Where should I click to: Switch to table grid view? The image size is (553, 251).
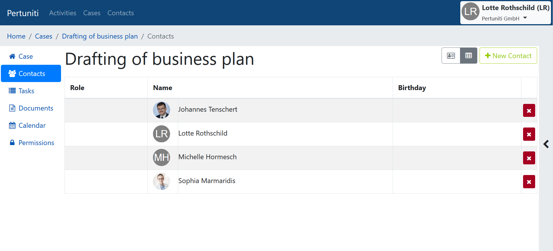[468, 56]
